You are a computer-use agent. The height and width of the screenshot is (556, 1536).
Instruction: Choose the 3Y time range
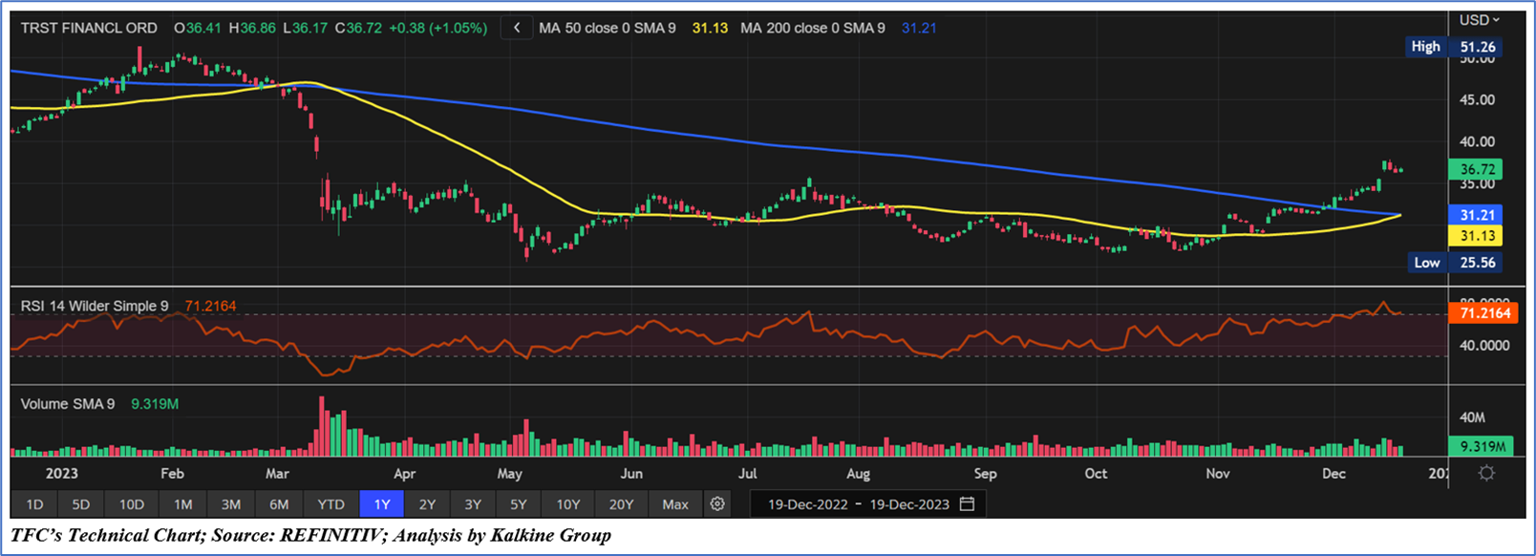pos(473,503)
